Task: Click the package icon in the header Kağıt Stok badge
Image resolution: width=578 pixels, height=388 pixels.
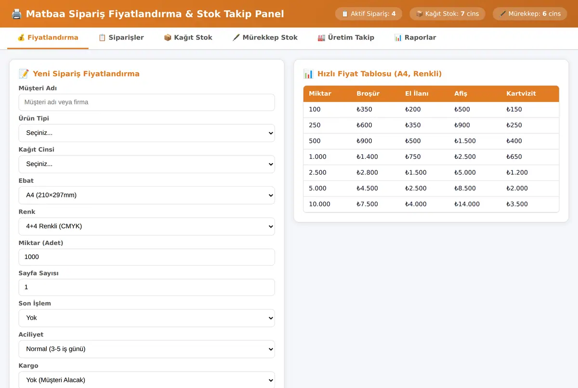Action: click(x=419, y=14)
